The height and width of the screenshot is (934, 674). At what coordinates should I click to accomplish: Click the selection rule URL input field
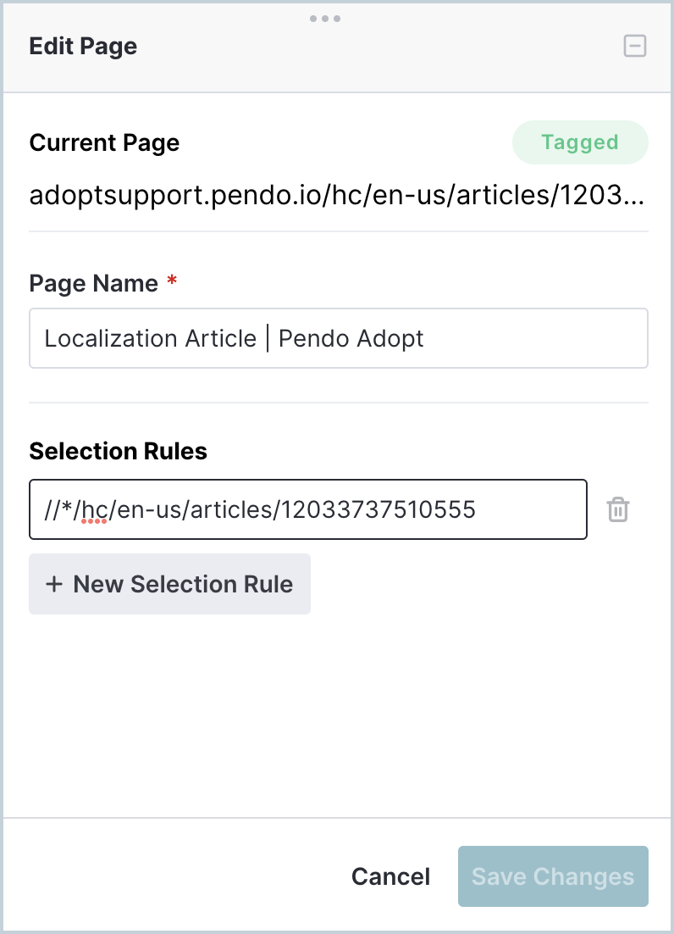coord(308,509)
